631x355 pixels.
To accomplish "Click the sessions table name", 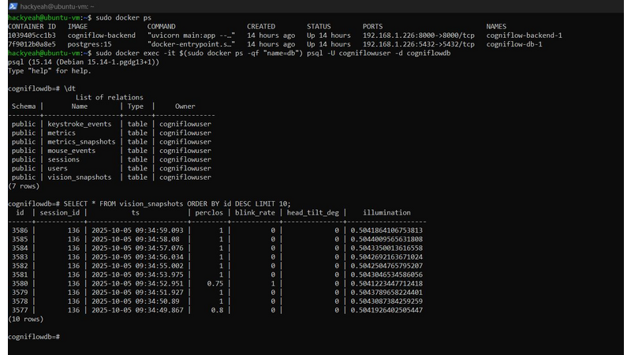I will click(x=63, y=159).
